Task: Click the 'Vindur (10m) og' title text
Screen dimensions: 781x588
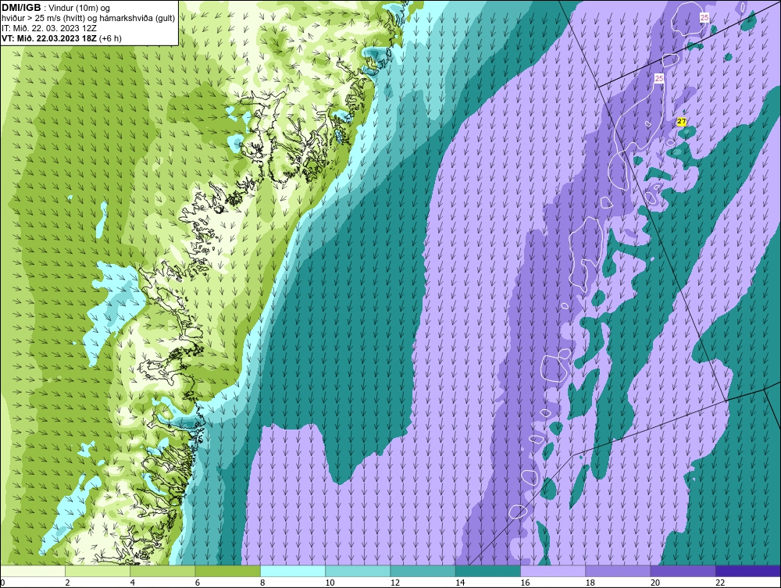Action: coord(80,8)
